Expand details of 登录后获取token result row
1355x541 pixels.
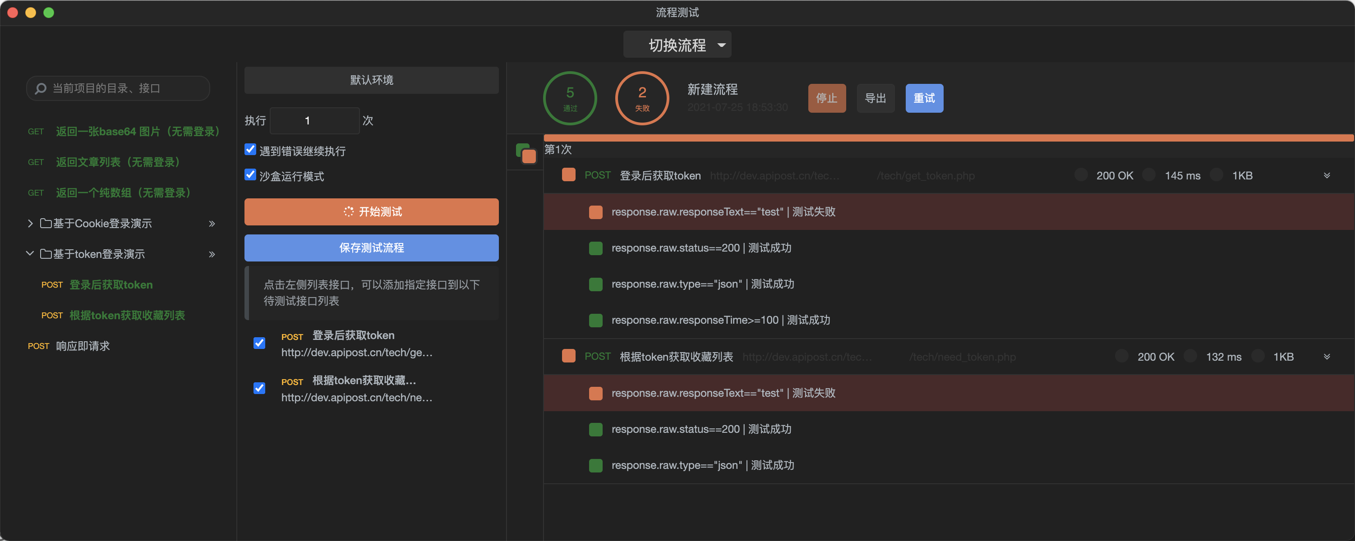click(1327, 176)
